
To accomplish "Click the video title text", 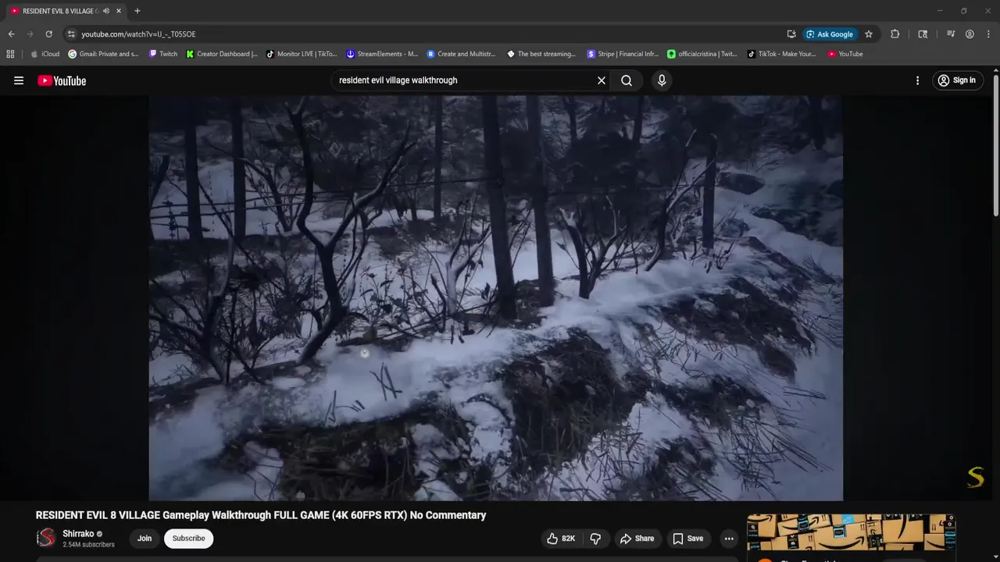I will pos(261,515).
